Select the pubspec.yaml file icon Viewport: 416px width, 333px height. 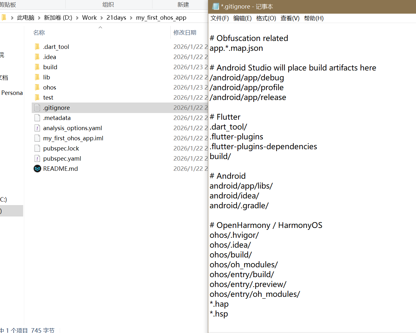pos(37,158)
